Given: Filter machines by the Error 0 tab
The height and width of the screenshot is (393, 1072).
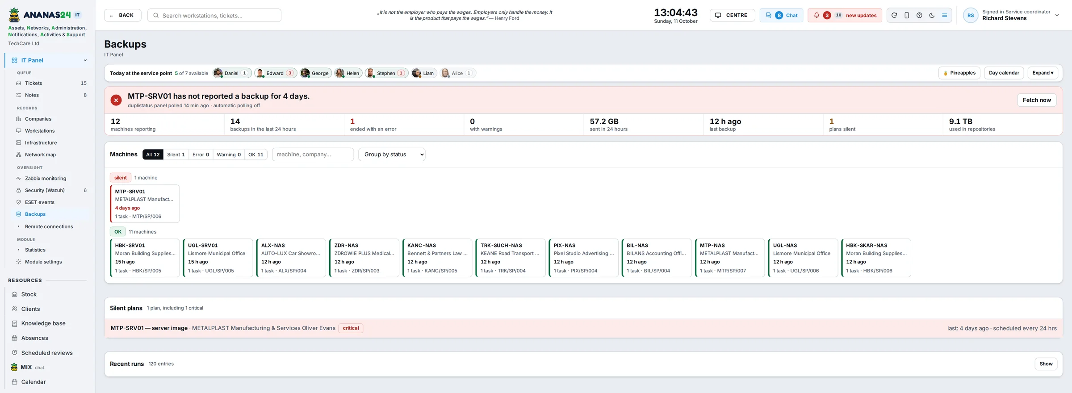Looking at the screenshot, I should click(x=201, y=155).
